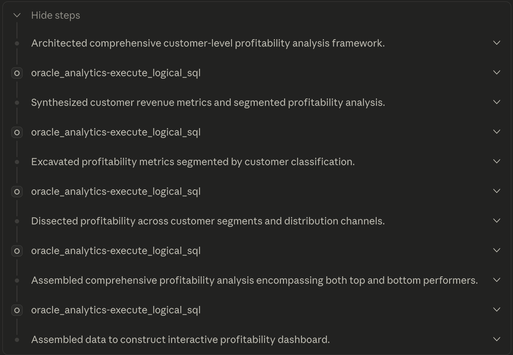Viewport: 513px width, 355px height.
Task: Select the Oracle icon beside the fourth execute_logical_sql entry
Action: (17, 251)
